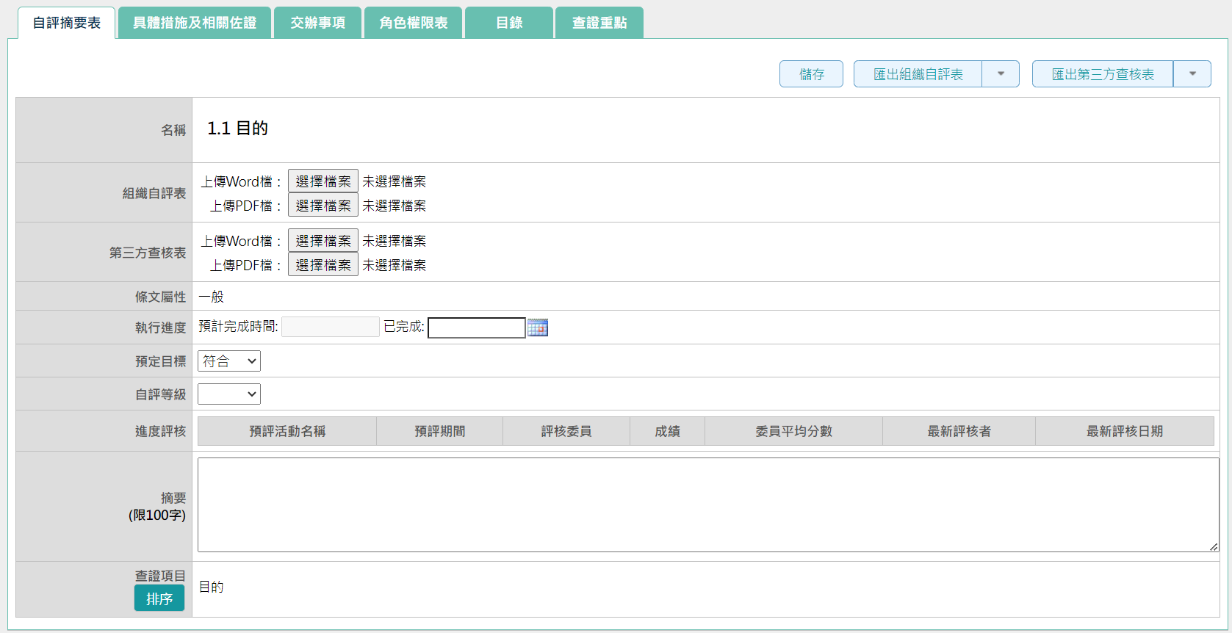Open the 預定目標 dropdown showing 符合

229,361
